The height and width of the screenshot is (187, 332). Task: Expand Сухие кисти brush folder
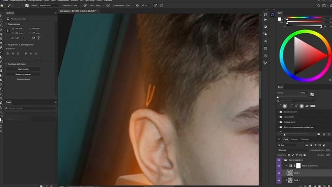(279, 117)
